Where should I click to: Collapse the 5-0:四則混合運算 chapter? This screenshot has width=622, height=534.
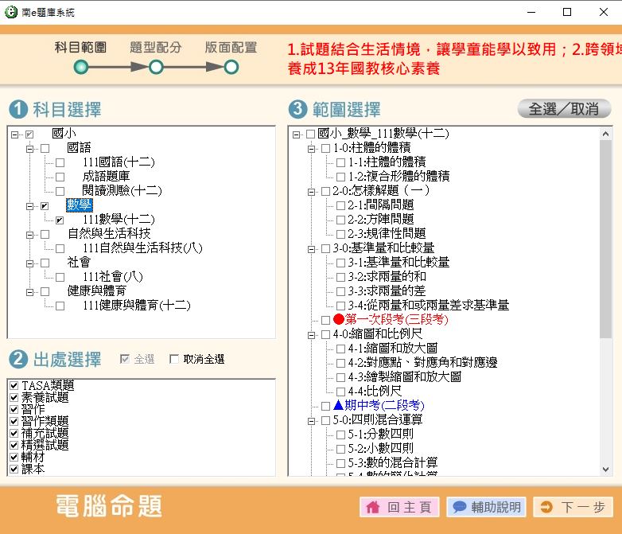pyautogui.click(x=311, y=421)
